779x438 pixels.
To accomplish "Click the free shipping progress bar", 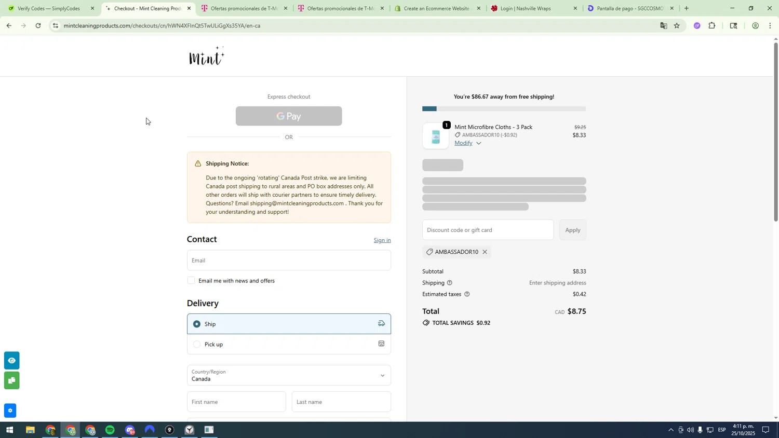I will tap(504, 108).
